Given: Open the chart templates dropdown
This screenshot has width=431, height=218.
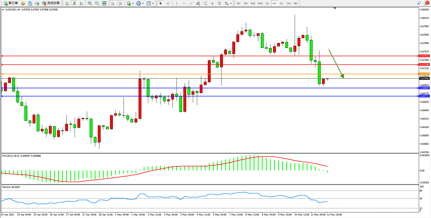Looking at the screenshot, I should (153, 4).
